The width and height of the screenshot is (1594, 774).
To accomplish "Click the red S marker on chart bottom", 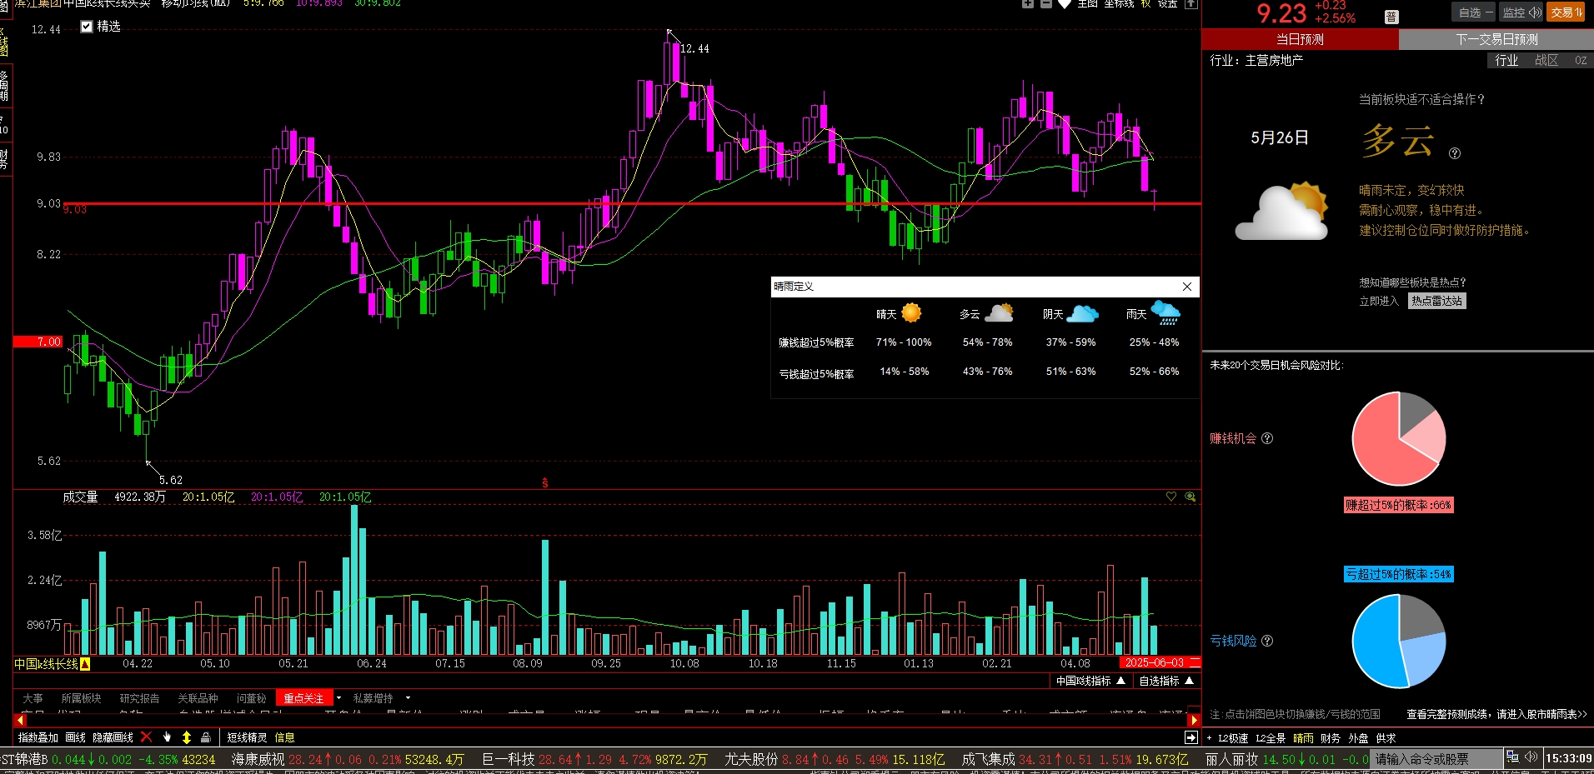I will pos(545,482).
